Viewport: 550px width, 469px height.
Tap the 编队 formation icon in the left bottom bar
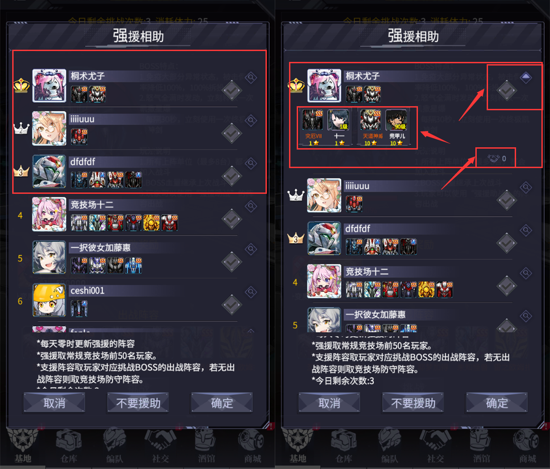[115, 446]
